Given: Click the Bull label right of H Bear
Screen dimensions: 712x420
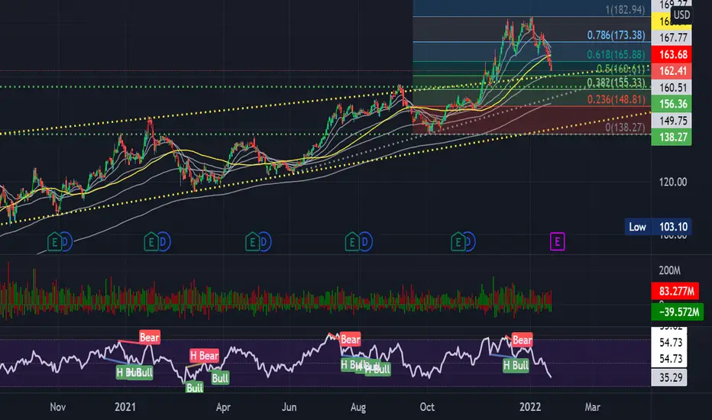Looking at the screenshot, I should click(220, 378).
